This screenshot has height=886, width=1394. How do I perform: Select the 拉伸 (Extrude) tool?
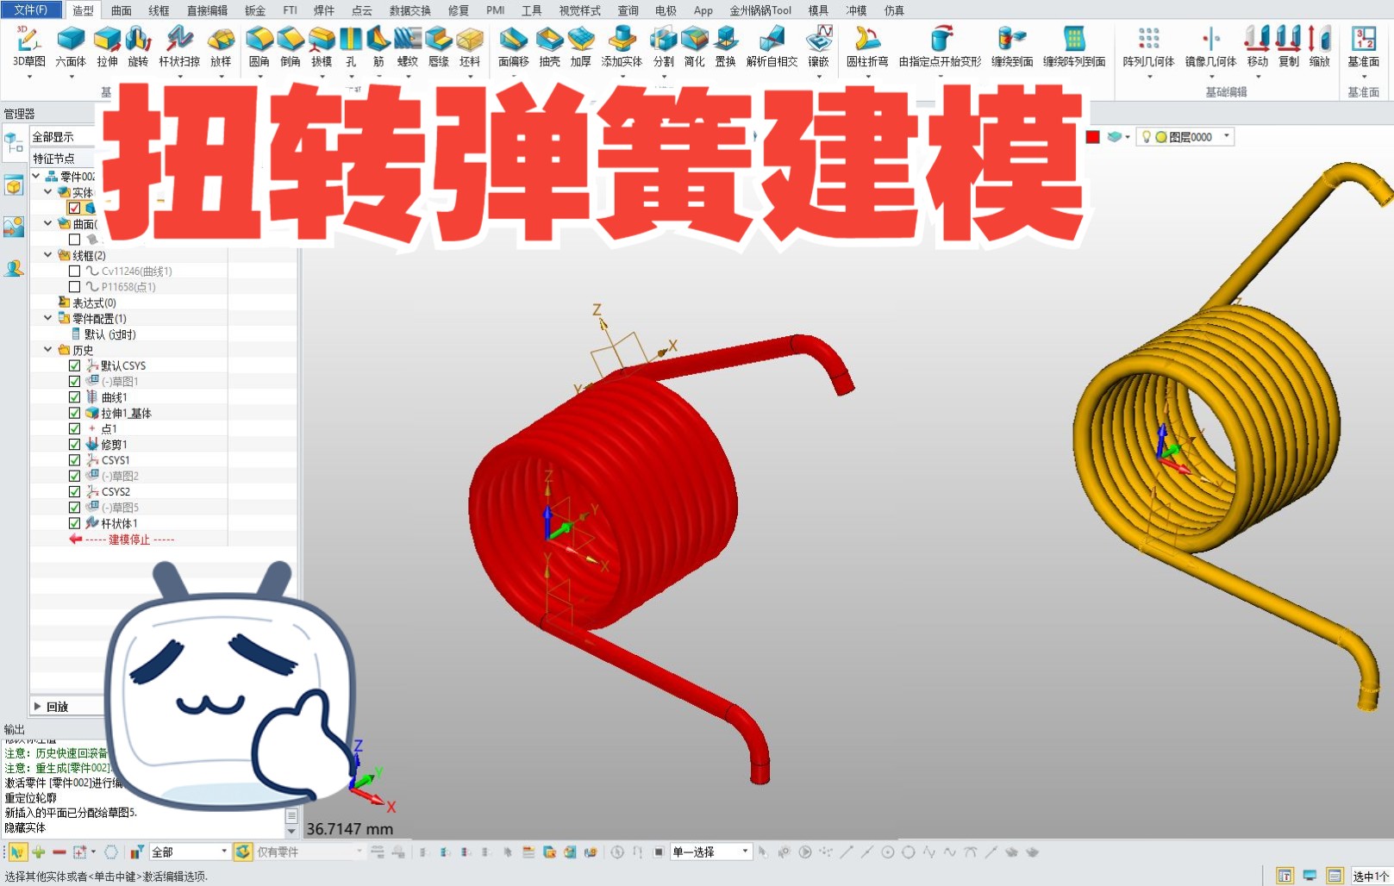(x=106, y=47)
